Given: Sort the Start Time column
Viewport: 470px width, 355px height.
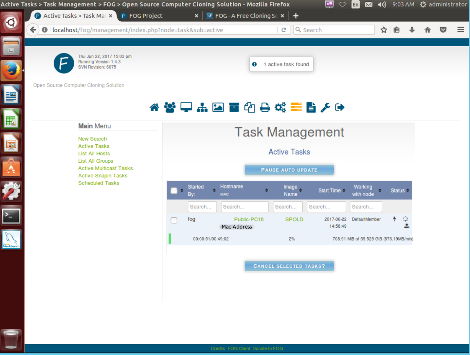Looking at the screenshot, I should coord(344,190).
